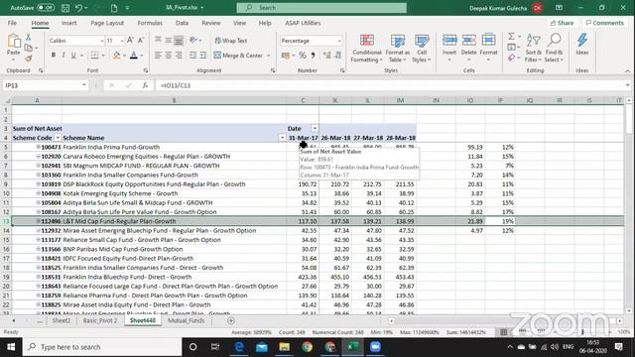
Task: Open the font size 11 dropdown
Action: (x=121, y=41)
